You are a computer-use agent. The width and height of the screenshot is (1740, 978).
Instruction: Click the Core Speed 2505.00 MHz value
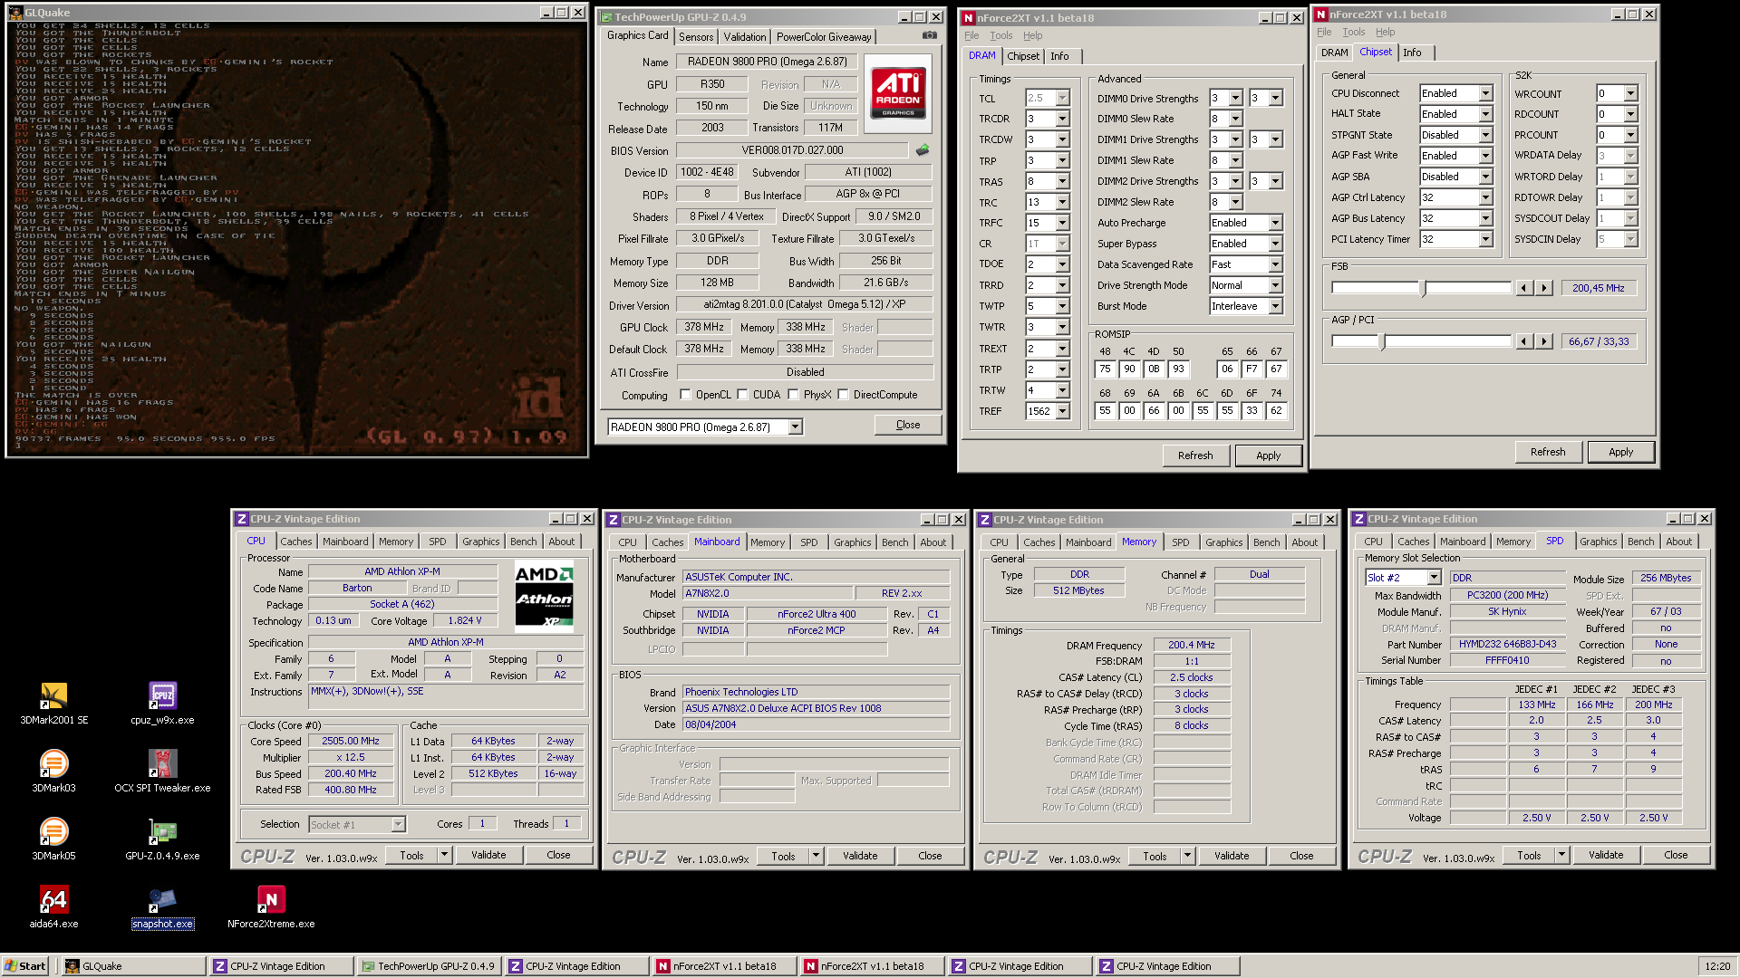(351, 741)
